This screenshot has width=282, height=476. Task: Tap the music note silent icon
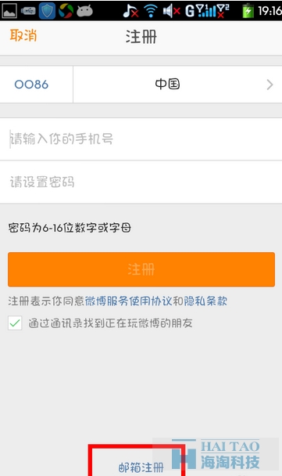click(x=131, y=11)
